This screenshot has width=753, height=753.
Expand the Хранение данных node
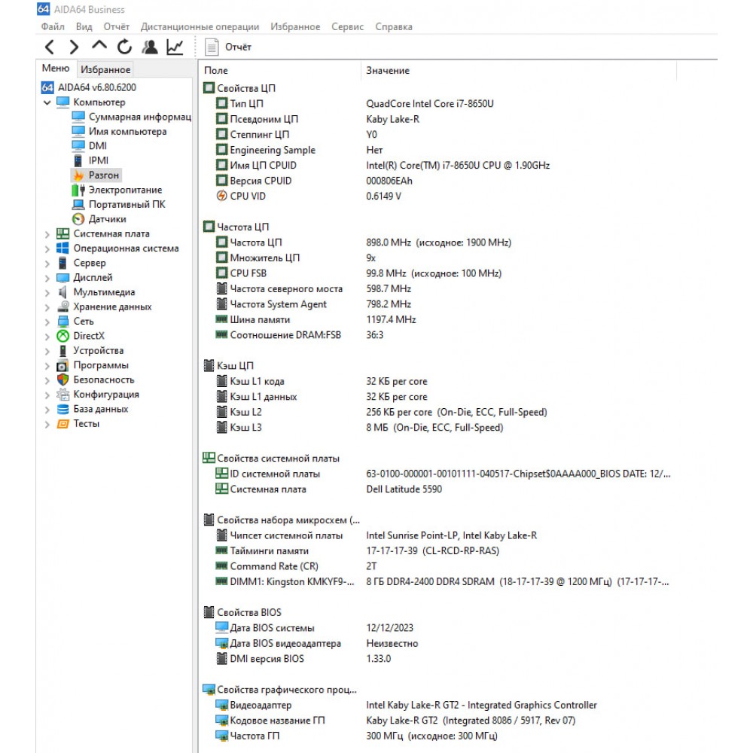pos(47,307)
